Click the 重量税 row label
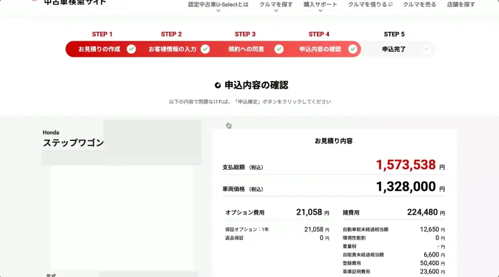Viewport: 499px width, 277px height. coord(349,246)
